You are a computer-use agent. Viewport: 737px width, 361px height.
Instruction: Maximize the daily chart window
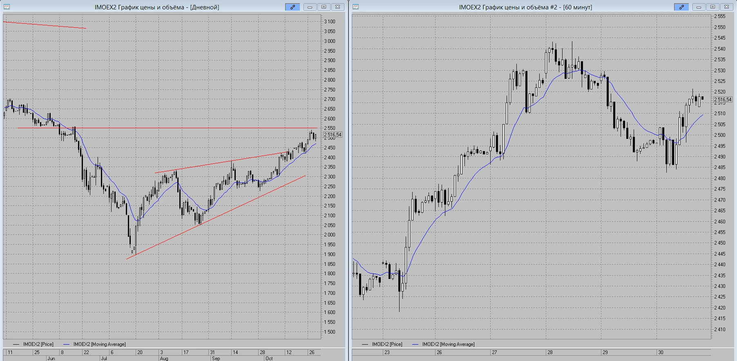(324, 7)
